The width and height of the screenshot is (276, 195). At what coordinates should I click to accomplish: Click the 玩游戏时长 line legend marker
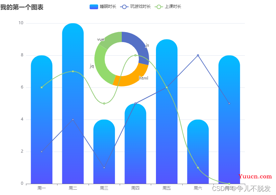124,7
